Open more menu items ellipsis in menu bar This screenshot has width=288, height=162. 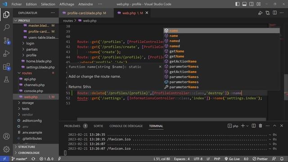click(x=100, y=4)
